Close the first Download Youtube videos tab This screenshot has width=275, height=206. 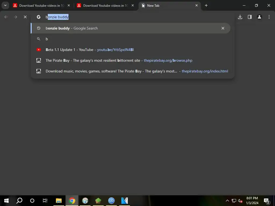(69, 6)
